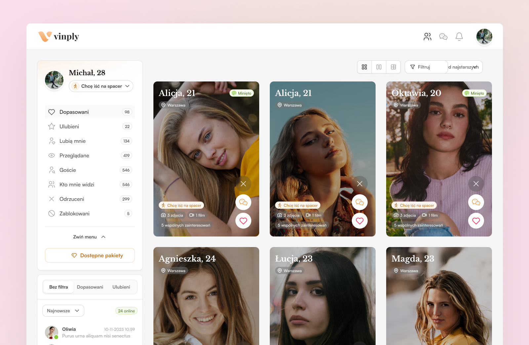Click the 24 online badge

pyautogui.click(x=126, y=311)
